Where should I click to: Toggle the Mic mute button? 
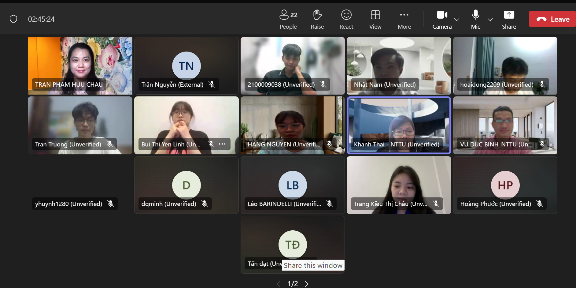pyautogui.click(x=475, y=19)
